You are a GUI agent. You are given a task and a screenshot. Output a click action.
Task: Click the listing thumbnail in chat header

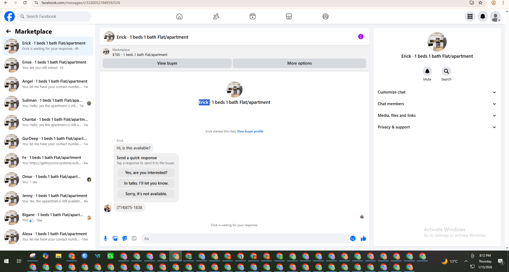coord(109,37)
